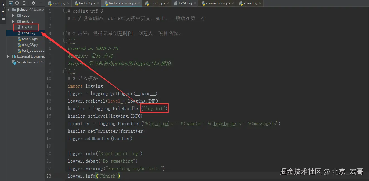Click the 'Created on 2019-5-23' docstring line
The image size is (369, 181).
93,48
